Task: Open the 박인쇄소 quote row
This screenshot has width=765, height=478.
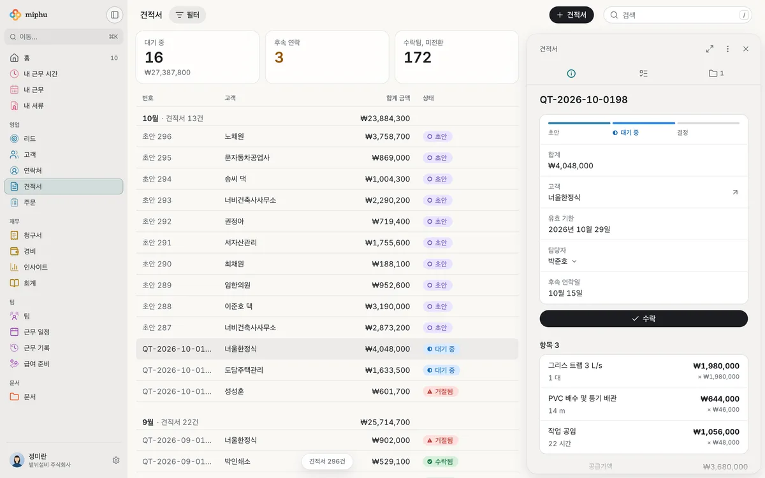Action: click(x=327, y=461)
